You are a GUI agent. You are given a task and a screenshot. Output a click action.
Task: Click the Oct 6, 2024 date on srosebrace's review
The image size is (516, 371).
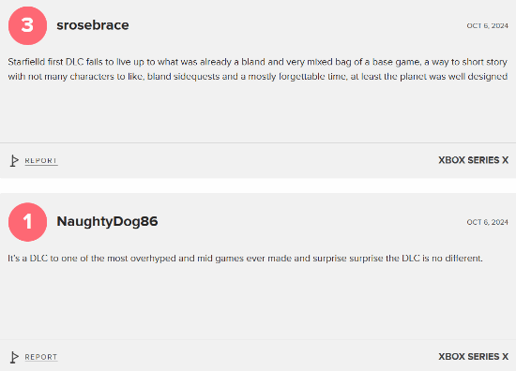point(487,26)
